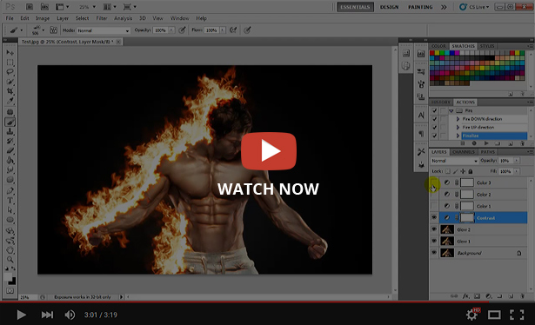
Task: Toggle checkmark for the Finalize action
Action: [x=434, y=136]
